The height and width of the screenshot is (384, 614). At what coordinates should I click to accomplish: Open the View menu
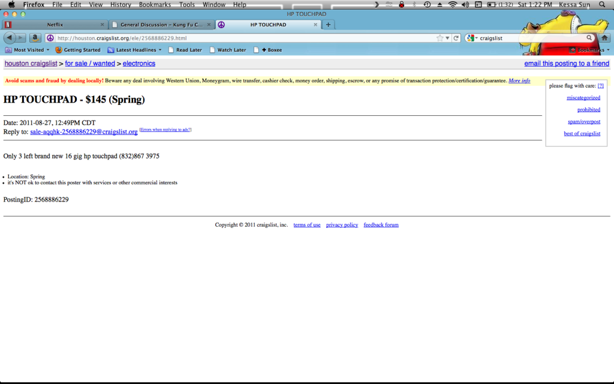click(x=95, y=4)
